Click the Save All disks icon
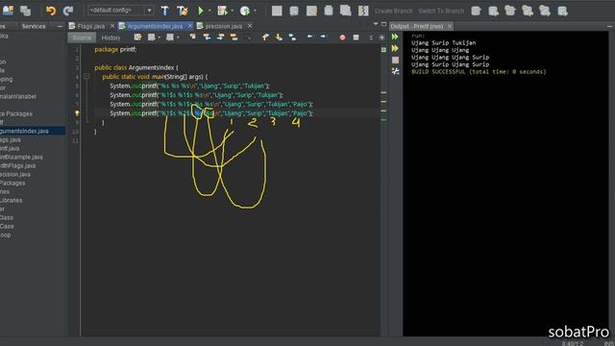 pyautogui.click(x=26, y=11)
